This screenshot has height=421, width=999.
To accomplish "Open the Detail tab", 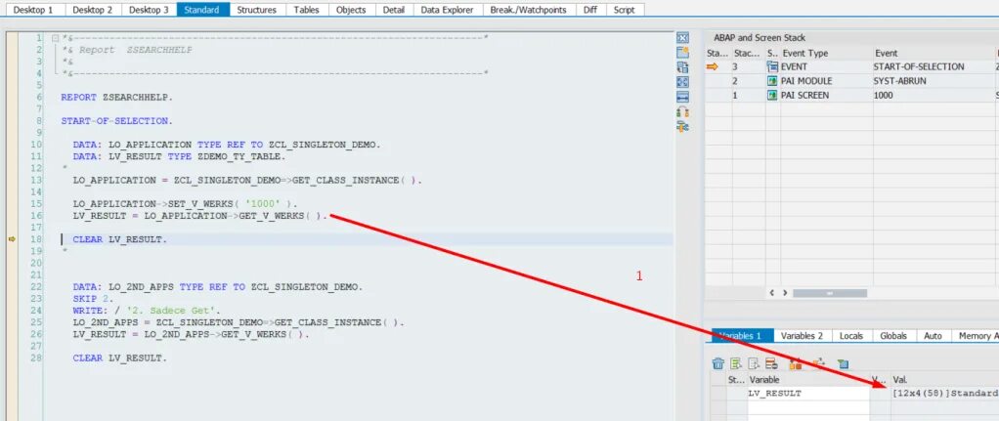I will point(394,10).
